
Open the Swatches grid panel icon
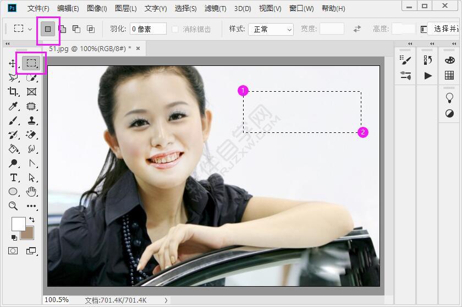[449, 75]
